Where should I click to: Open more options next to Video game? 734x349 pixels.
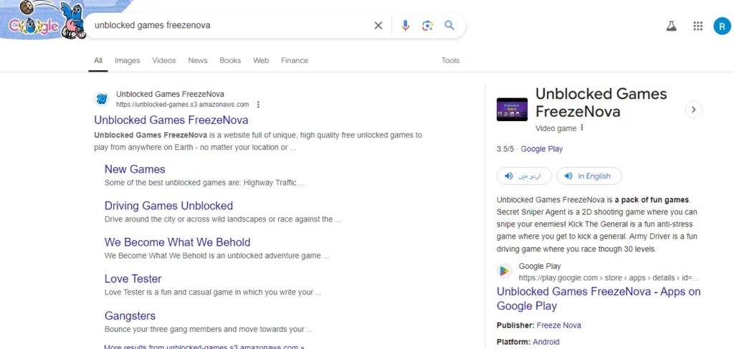582,128
